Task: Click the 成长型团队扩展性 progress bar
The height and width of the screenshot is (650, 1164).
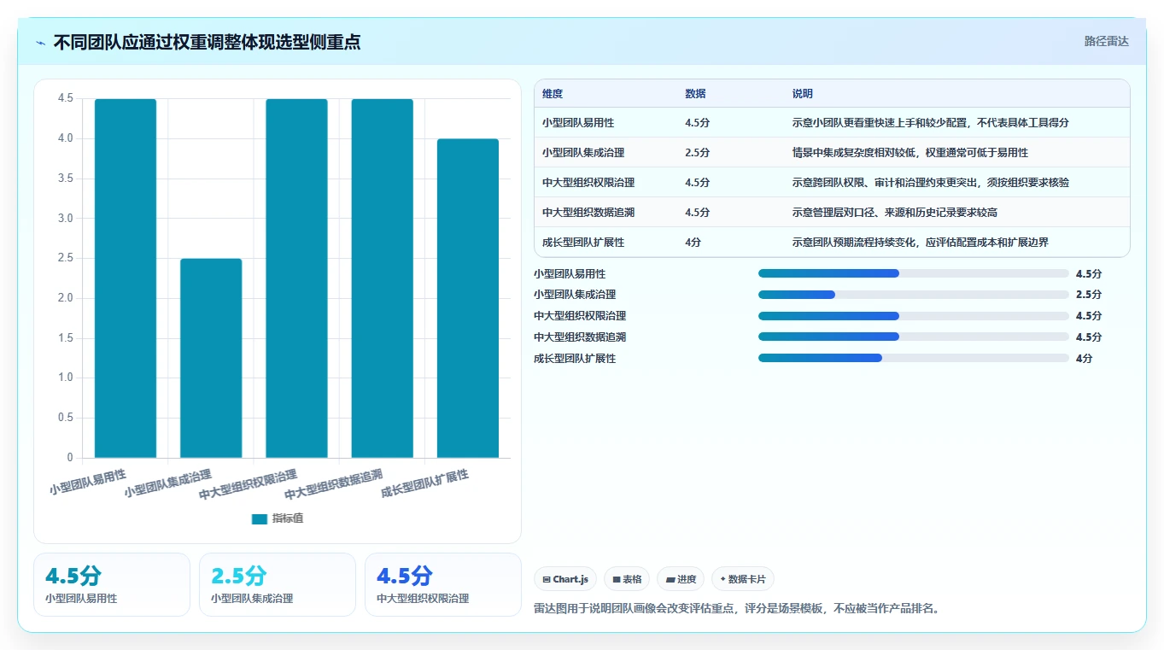Action: [914, 358]
